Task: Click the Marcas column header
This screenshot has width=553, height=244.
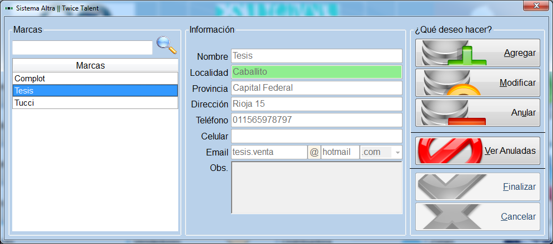Action: tap(95, 65)
